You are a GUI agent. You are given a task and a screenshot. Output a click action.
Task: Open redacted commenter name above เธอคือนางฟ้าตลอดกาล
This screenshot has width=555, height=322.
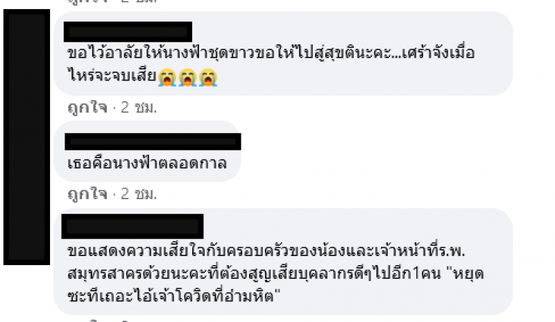tap(153, 142)
